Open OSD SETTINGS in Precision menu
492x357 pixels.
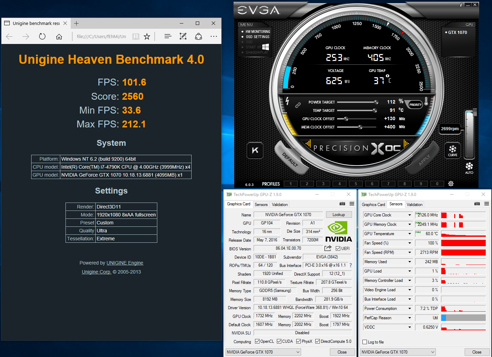258,37
